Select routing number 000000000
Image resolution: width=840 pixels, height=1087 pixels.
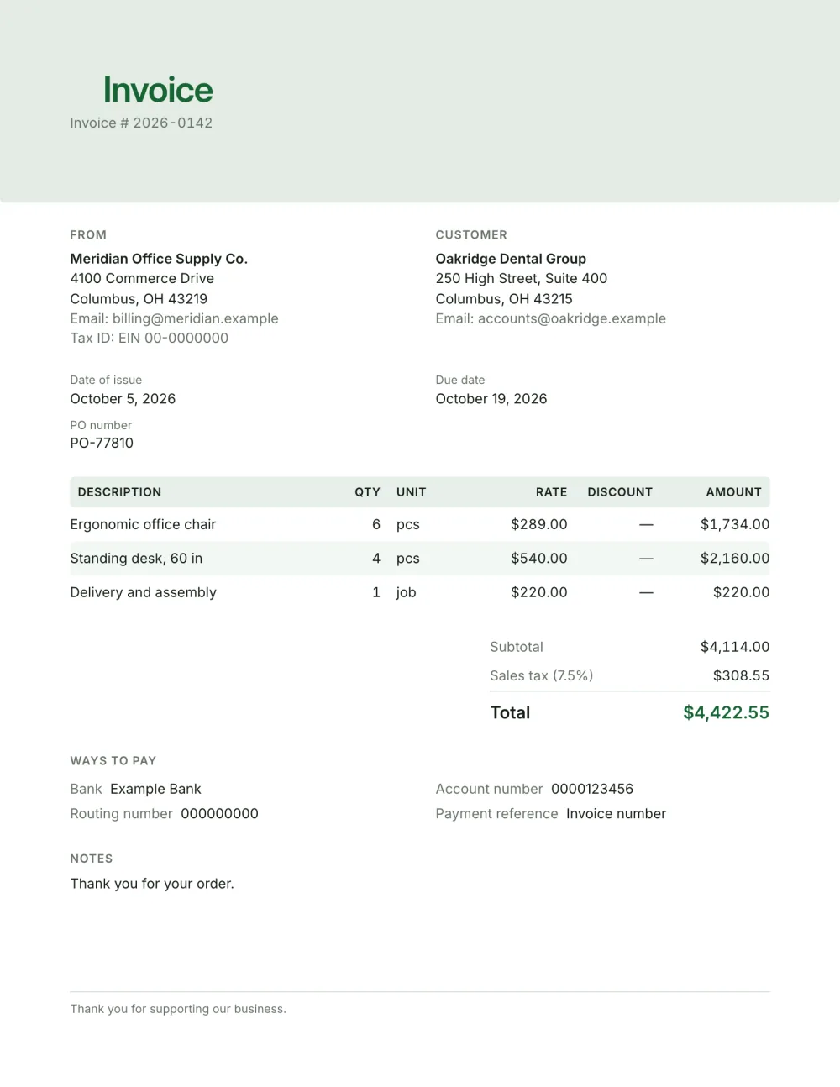[220, 813]
